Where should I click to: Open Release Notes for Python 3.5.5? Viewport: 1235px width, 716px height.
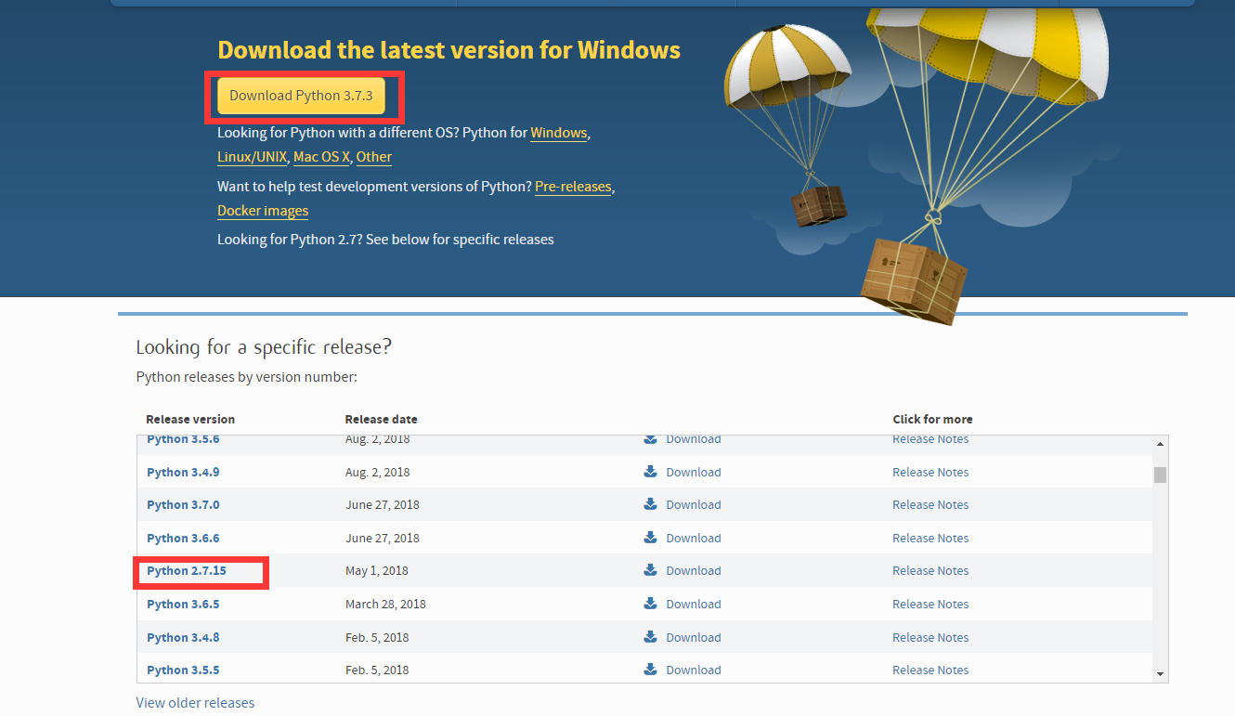click(x=930, y=670)
